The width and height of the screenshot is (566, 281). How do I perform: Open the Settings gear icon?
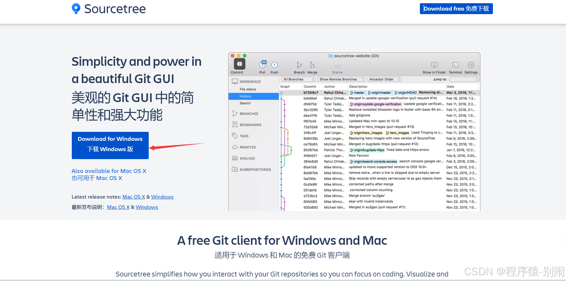pos(471,65)
